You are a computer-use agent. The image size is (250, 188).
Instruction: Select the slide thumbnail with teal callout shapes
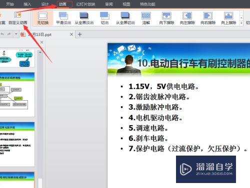coord(17,58)
